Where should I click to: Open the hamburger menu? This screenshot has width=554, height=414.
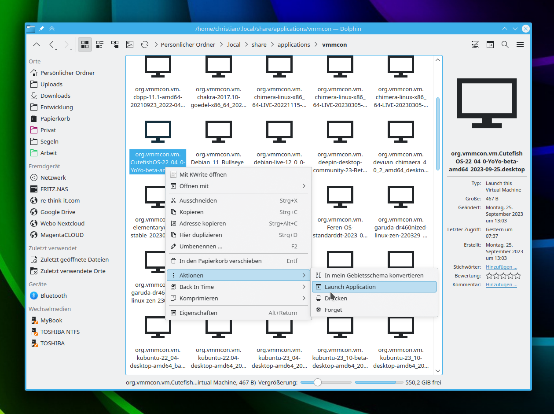pyautogui.click(x=520, y=44)
